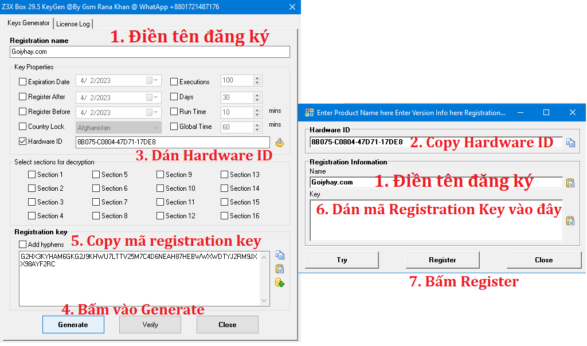The image size is (587, 346).
Task: Select the Keys Generator tab
Action: tap(29, 23)
